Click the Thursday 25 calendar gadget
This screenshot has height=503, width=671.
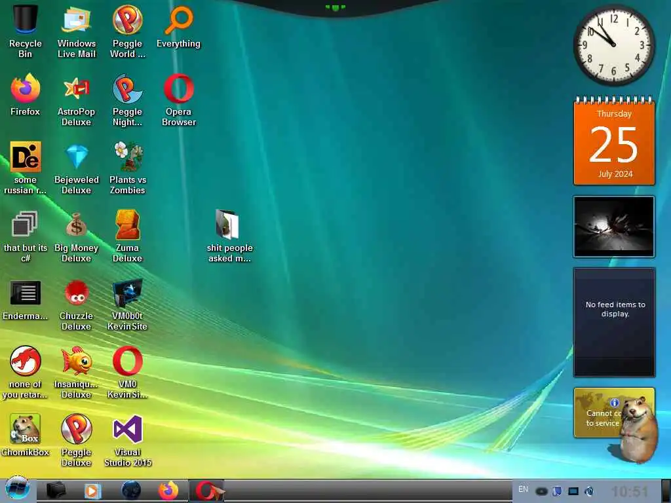614,141
